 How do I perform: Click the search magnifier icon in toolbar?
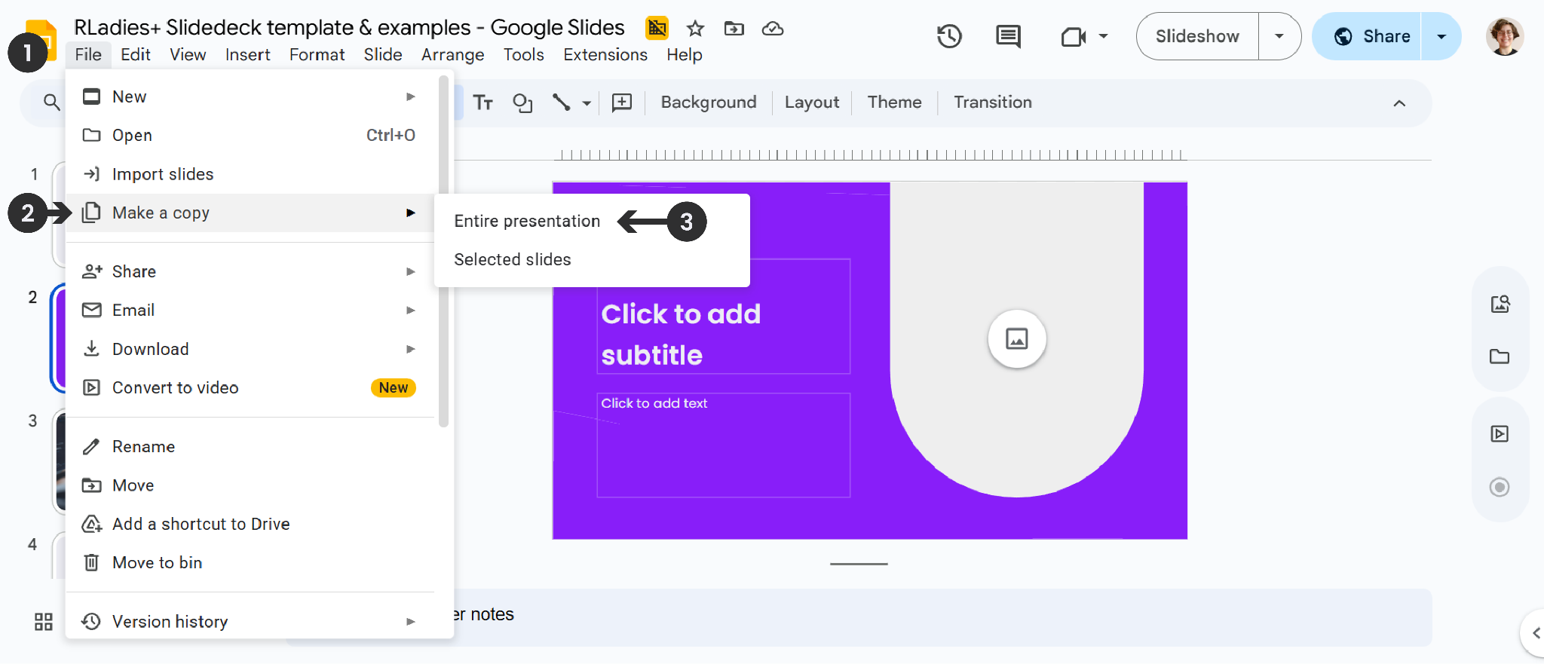pos(51,103)
